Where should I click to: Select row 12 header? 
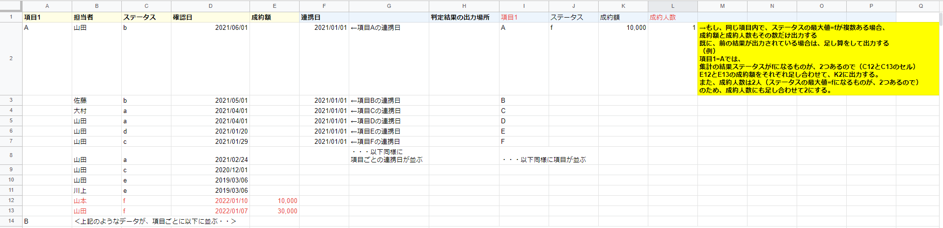(11, 200)
